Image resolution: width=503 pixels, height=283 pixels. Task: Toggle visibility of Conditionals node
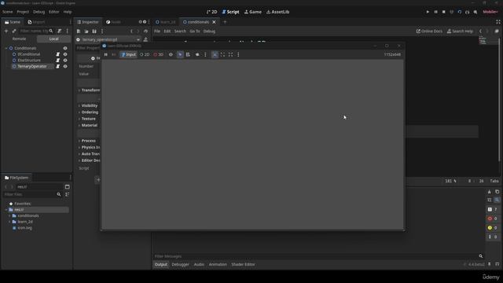[65, 48]
